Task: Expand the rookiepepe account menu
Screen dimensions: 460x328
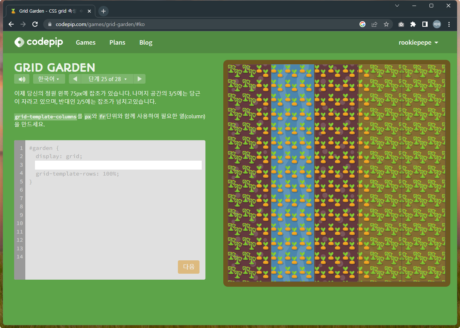Action: coord(418,42)
